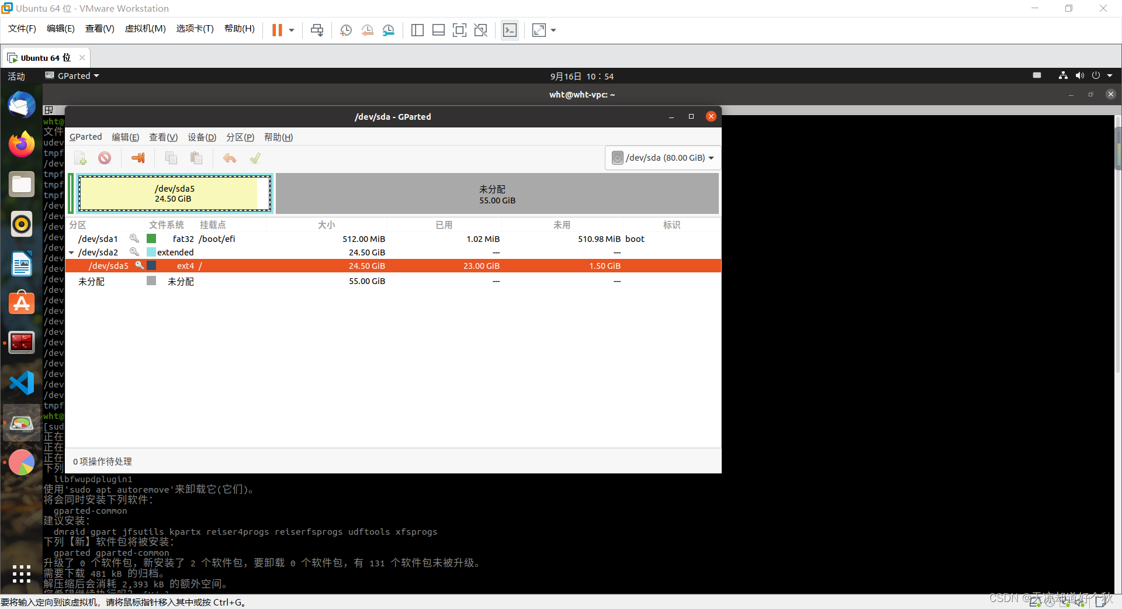The image size is (1122, 609).
Task: Open Ubuntu Software from the dock
Action: pos(22,303)
